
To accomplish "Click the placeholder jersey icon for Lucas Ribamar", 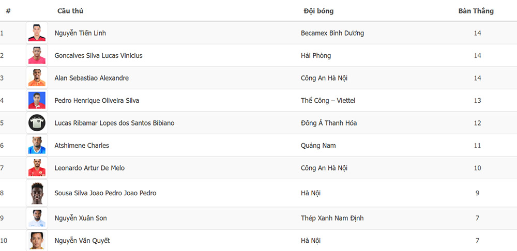I will coord(37,123).
